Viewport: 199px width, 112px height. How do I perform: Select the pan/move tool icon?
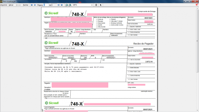coord(96,5)
